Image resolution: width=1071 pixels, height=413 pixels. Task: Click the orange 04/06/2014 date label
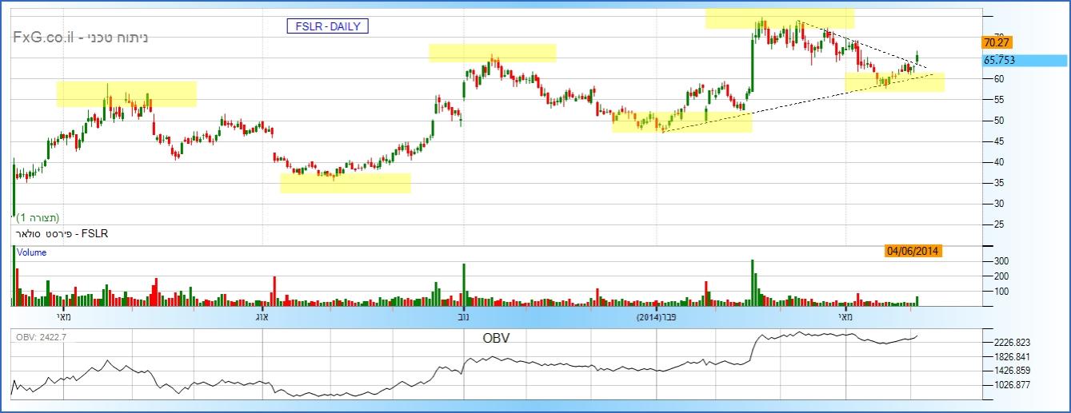pyautogui.click(x=913, y=251)
